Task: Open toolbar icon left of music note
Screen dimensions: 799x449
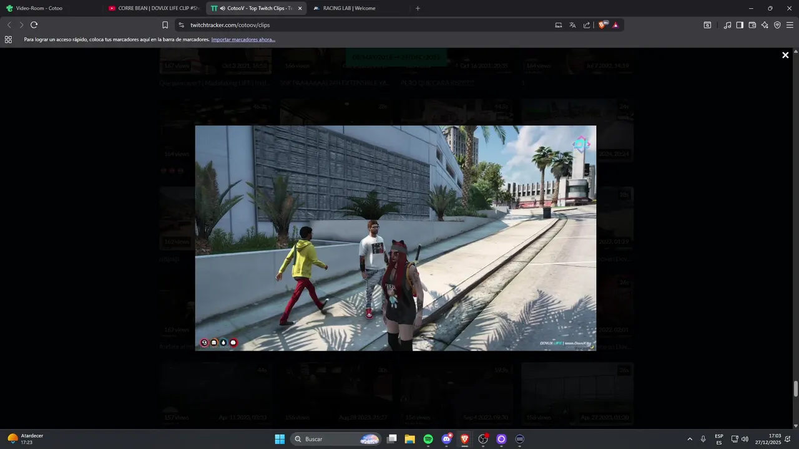Action: tap(707, 25)
